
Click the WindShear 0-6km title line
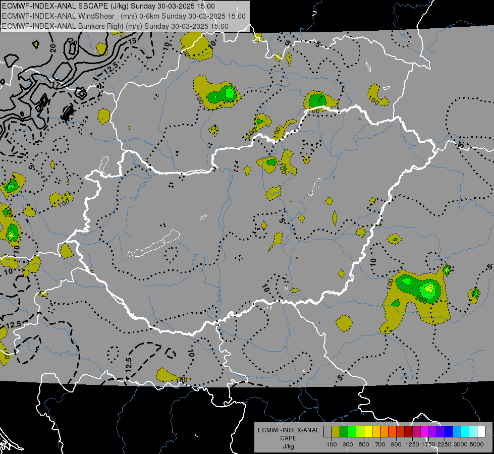click(x=124, y=16)
